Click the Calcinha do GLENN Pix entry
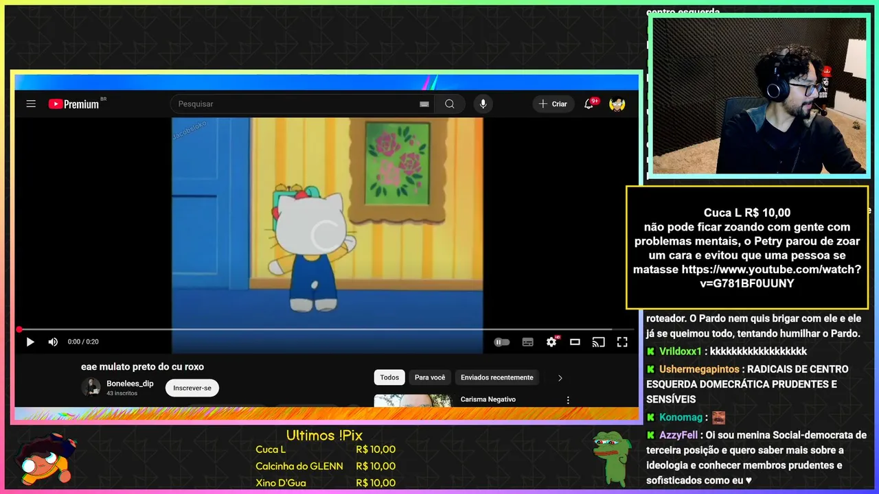Screen dimensions: 879x494 pos(326,466)
